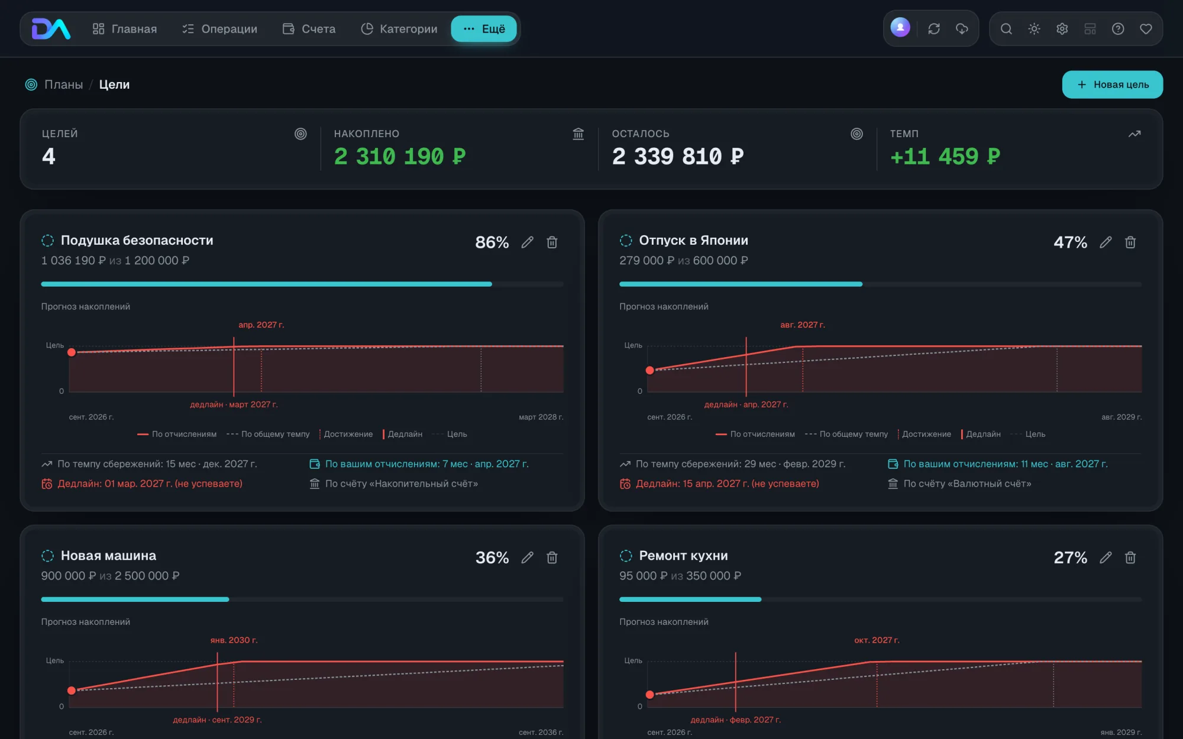Open help via the question mark icon
Screen dimensions: 1183x739
point(1117,29)
